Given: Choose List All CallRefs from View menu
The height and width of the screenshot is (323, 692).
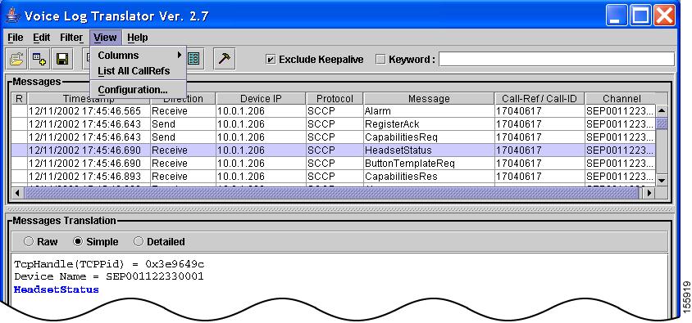Looking at the screenshot, I should [x=139, y=71].
